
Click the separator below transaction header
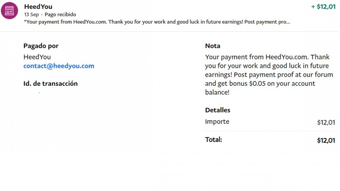170,31
